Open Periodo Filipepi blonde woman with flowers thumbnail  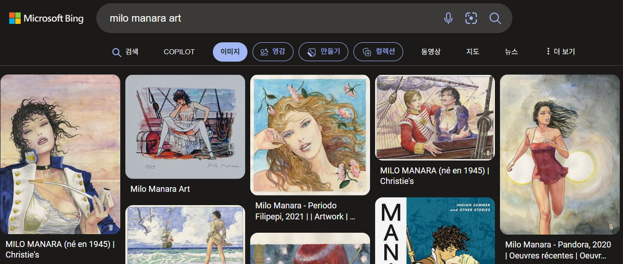[x=310, y=135]
